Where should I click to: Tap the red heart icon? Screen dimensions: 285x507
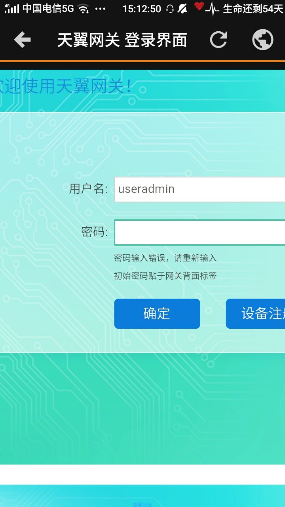coord(199,6)
